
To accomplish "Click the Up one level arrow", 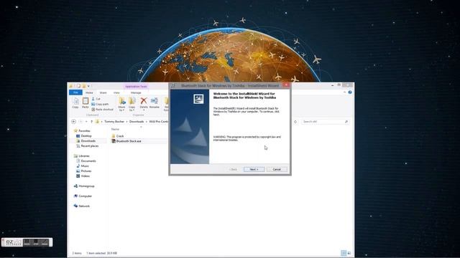I will point(91,121).
